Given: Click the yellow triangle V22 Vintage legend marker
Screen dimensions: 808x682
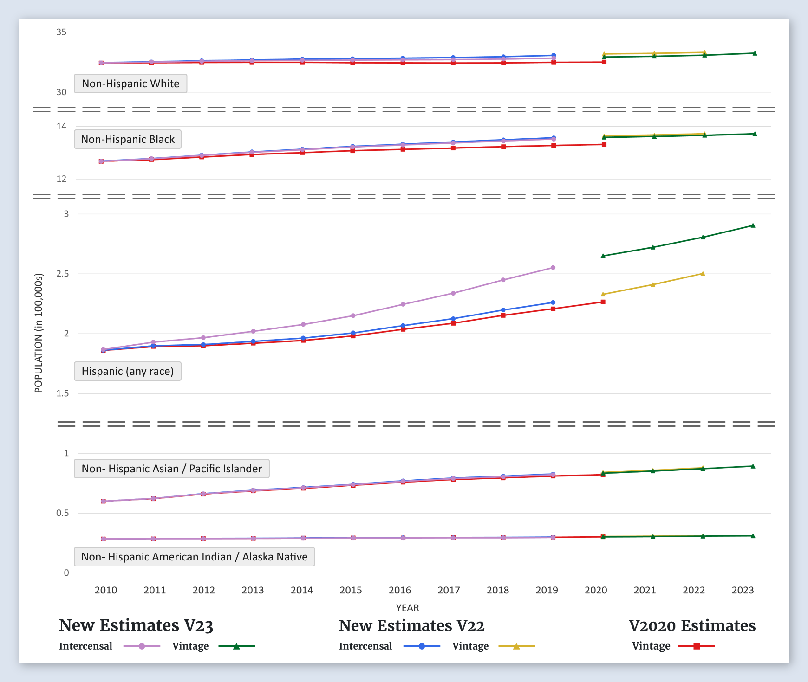Looking at the screenshot, I should tap(516, 646).
